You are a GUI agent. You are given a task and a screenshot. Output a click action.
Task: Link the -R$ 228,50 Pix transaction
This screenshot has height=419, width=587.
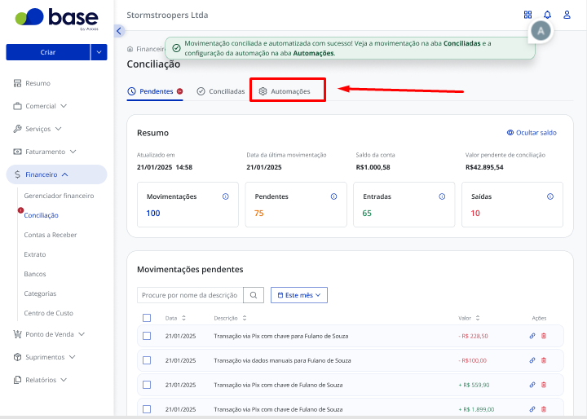[532, 336]
